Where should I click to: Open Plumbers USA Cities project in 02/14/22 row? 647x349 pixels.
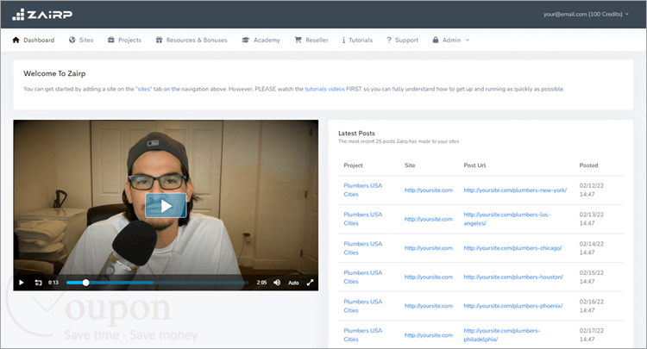pyautogui.click(x=362, y=248)
